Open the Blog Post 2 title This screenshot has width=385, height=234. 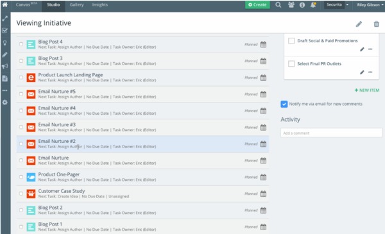pos(50,208)
